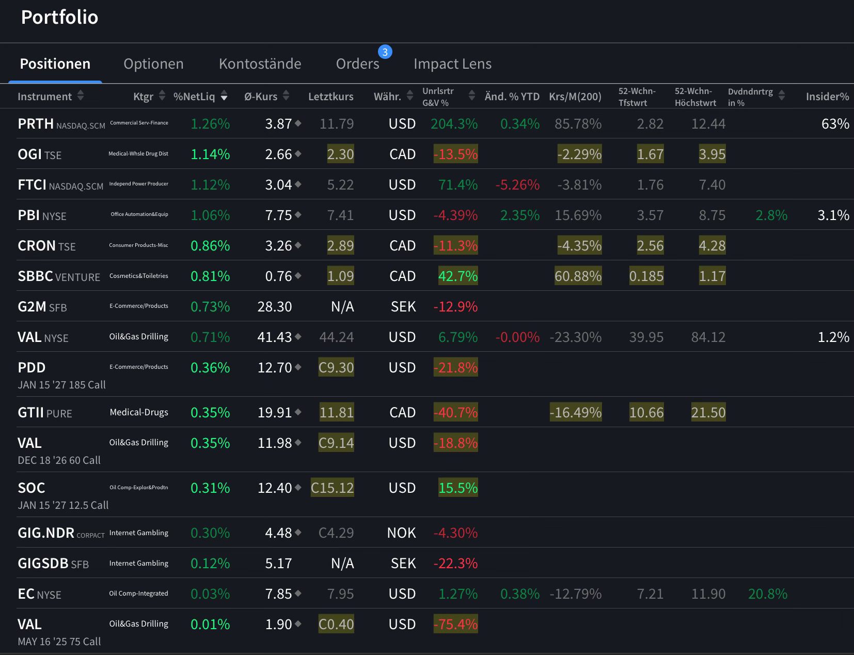Viewport: 854px width, 655px height.
Task: Click diamond icon next to OGI 2.66
Action: point(298,154)
